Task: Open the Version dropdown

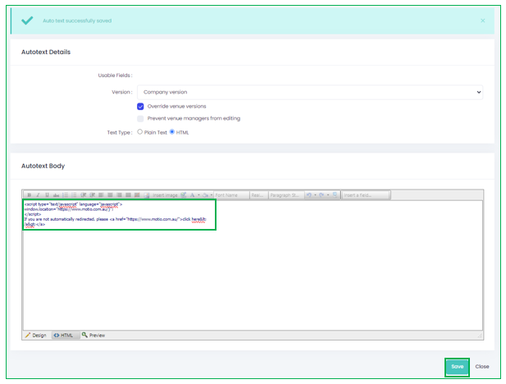Action: pos(310,92)
